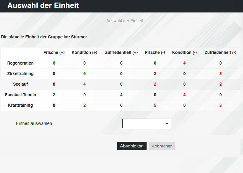This screenshot has height=173, width=243.
Task: Click the Kondition (+) column header
Action: 85,52
